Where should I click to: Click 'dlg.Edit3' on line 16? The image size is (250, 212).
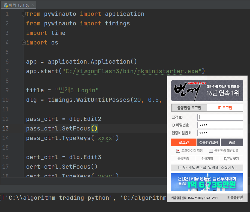pos(85,157)
